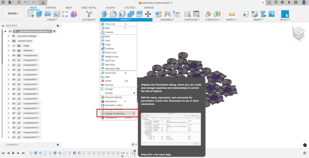Select the Offset Face toolbar icon
Image resolution: width=309 pixels, height=158 pixels.
(139, 14)
